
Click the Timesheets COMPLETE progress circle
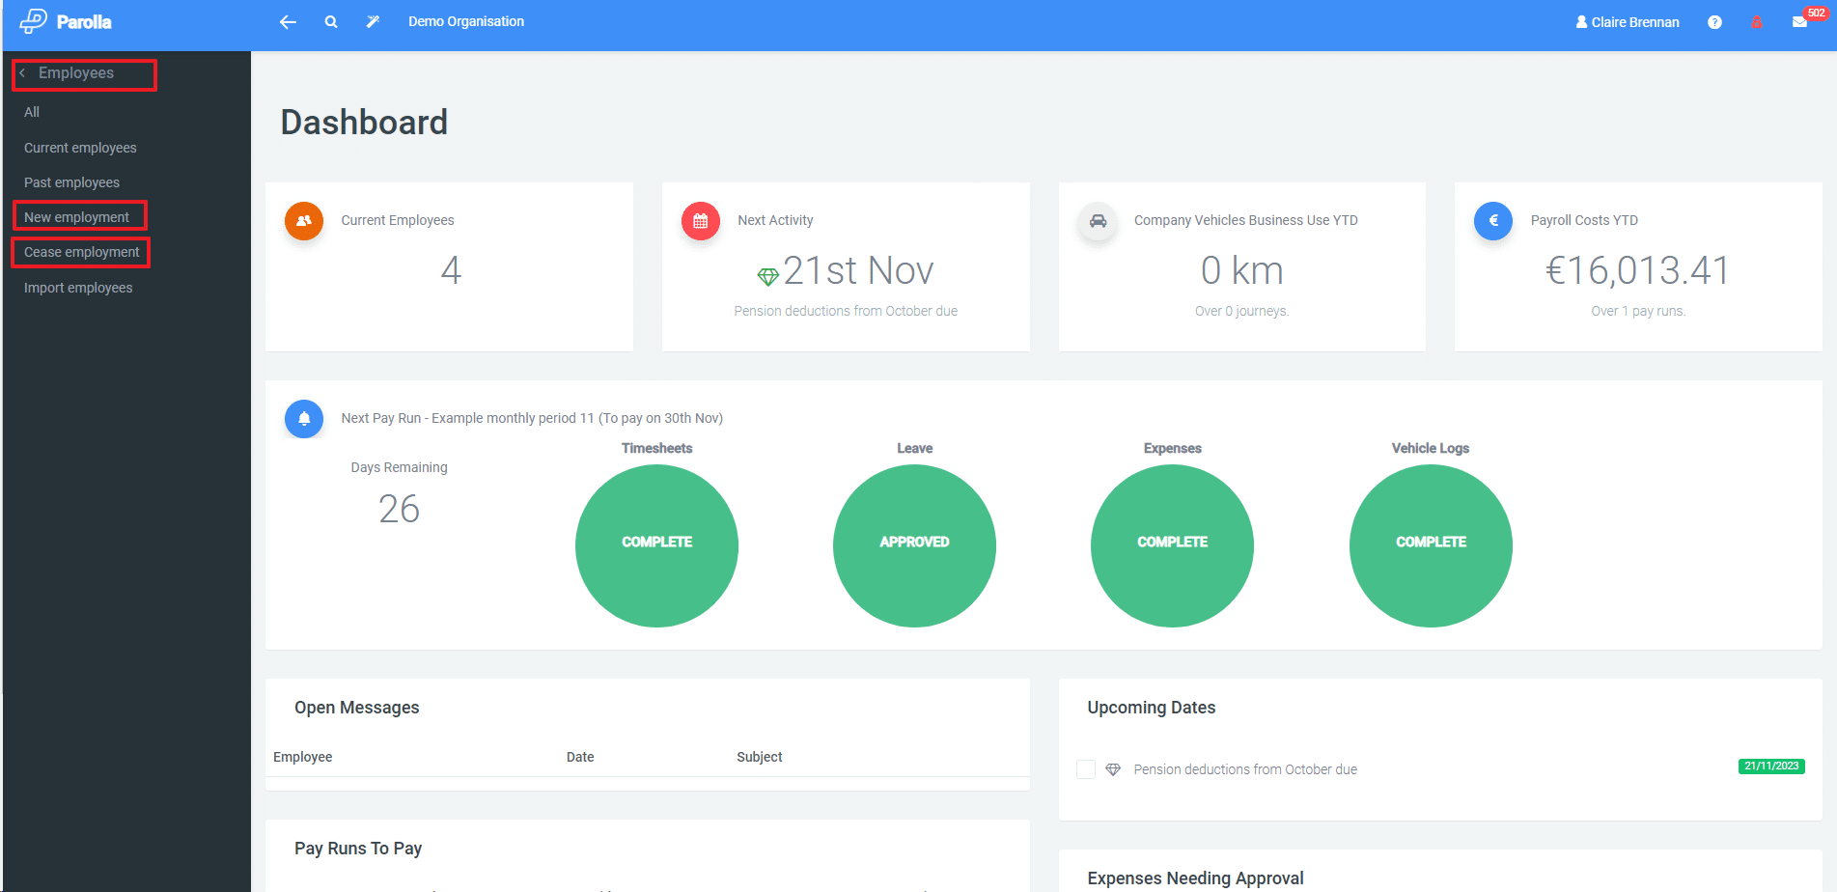pos(656,544)
